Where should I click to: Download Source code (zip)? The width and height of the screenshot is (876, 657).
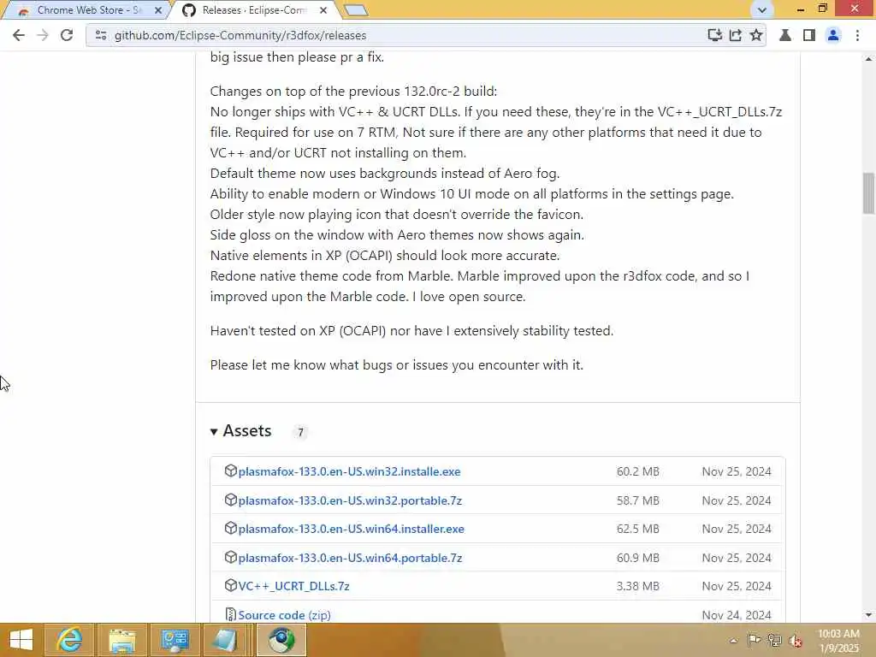(x=284, y=615)
